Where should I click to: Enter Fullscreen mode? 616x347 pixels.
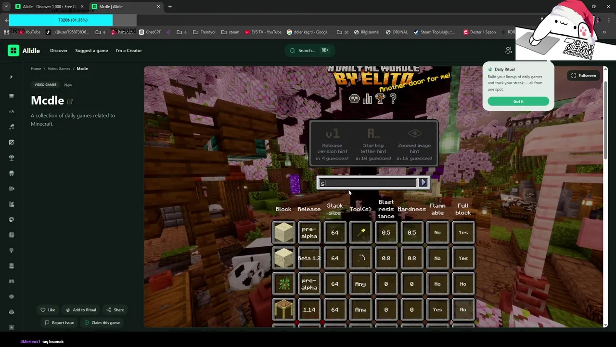(583, 76)
